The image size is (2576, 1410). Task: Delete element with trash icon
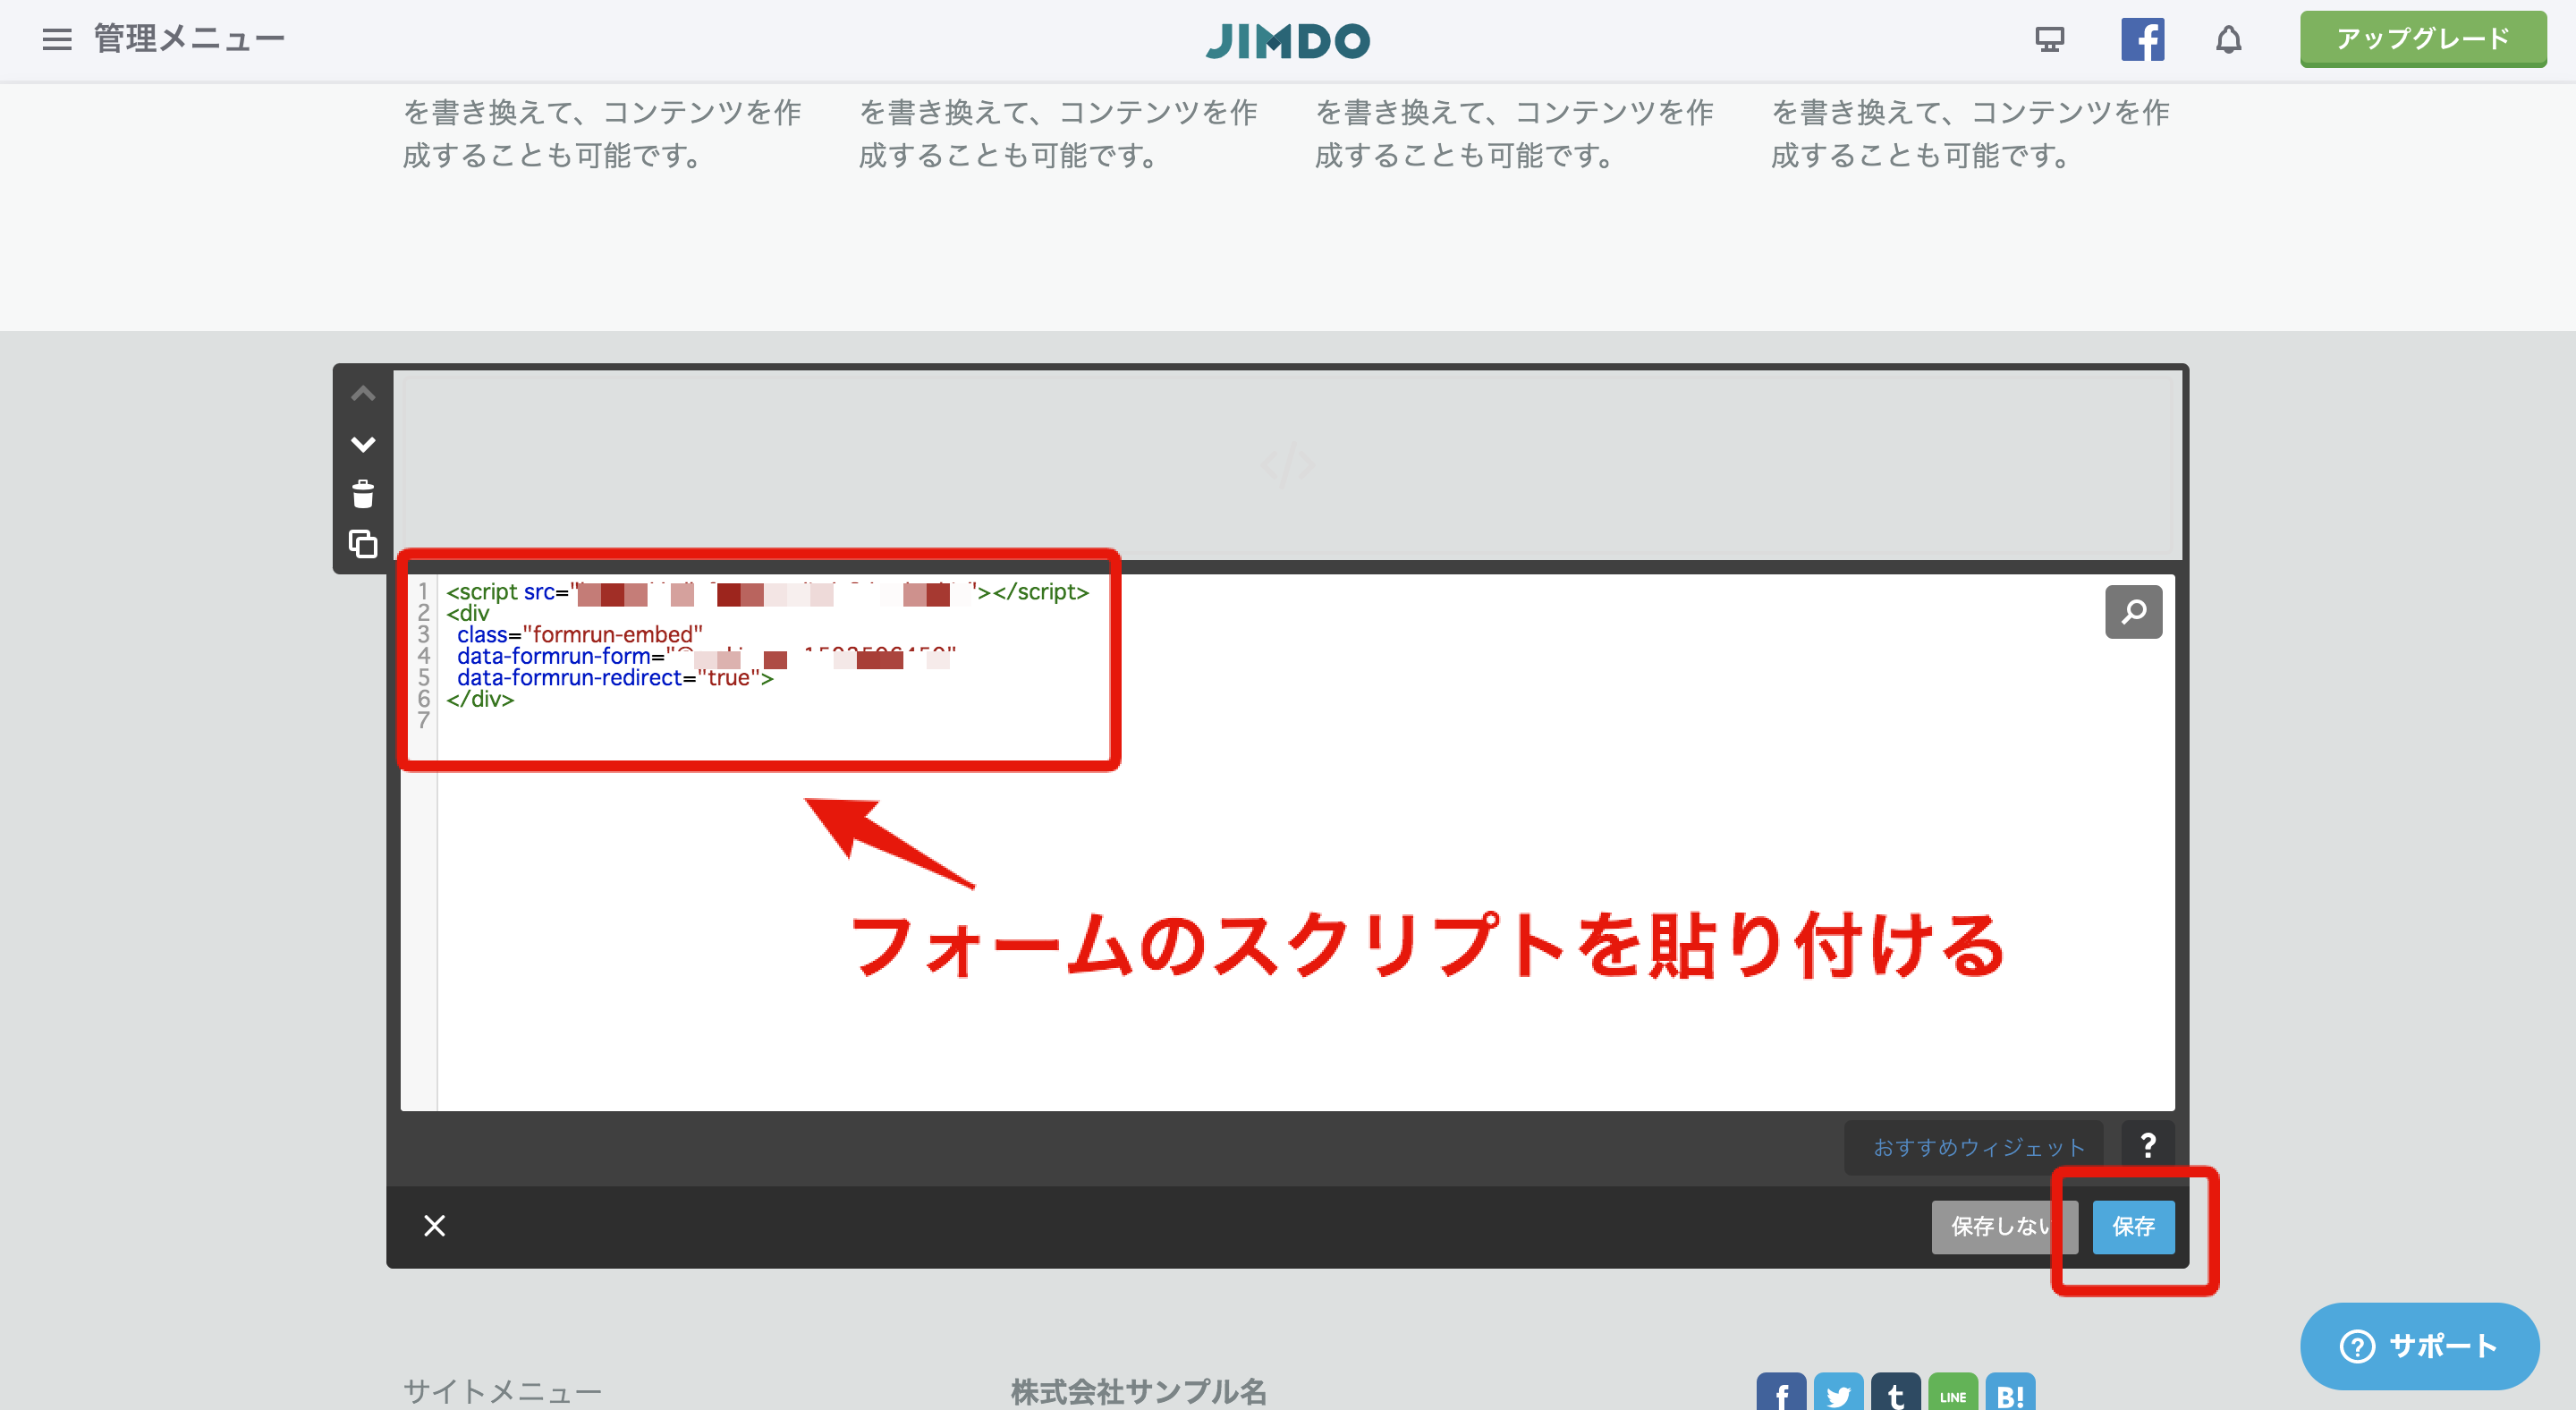(363, 494)
